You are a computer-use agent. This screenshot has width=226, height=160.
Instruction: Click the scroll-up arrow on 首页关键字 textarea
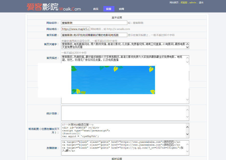click(187, 44)
